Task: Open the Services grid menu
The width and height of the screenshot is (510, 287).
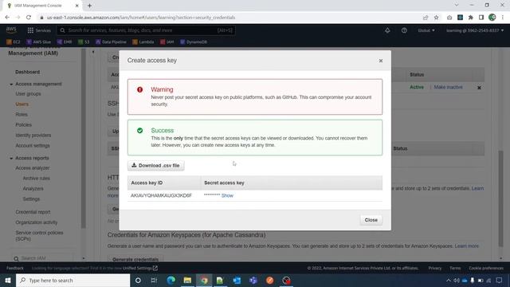Action: point(39,30)
